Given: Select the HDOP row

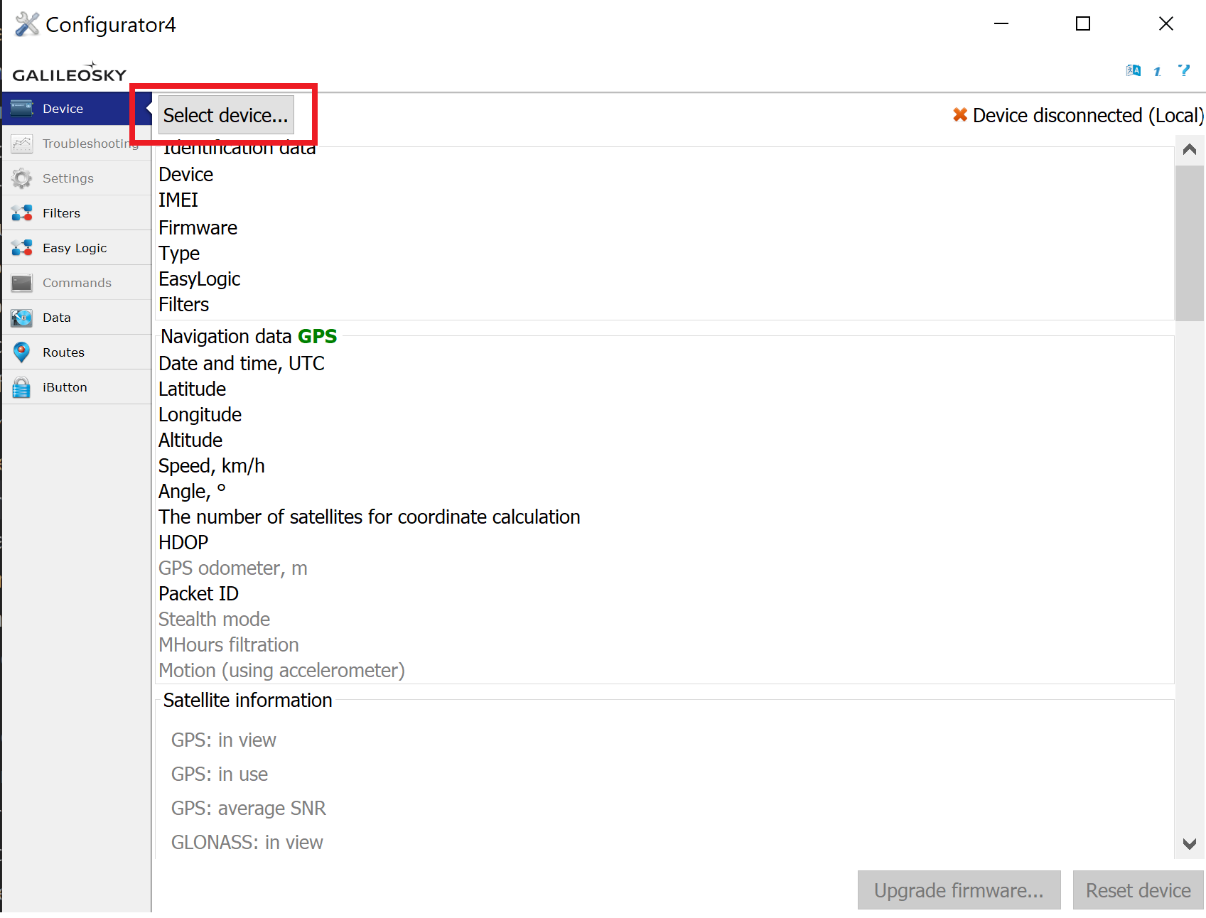Looking at the screenshot, I should click(183, 543).
